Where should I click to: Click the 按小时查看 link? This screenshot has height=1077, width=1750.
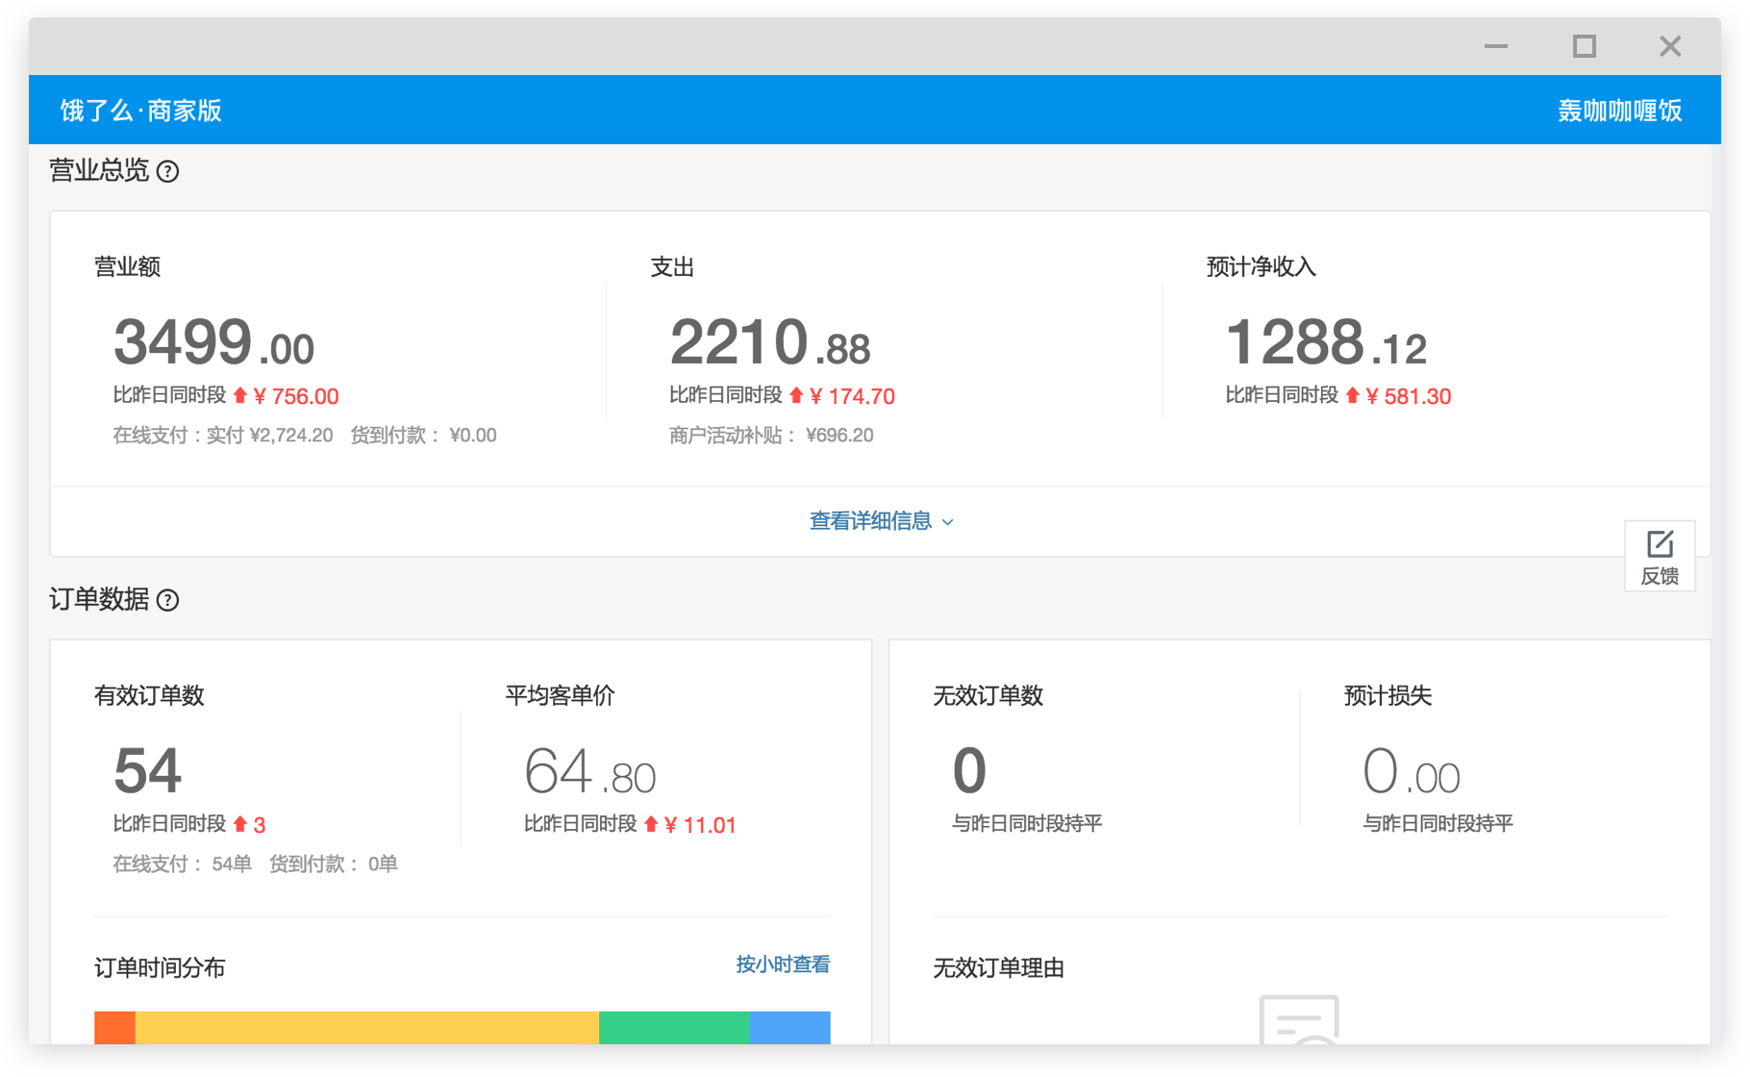coord(782,965)
